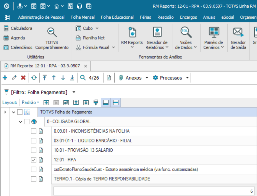The height and width of the screenshot is (196, 257).
Task: Add a layout group with the plus-box icon
Action: point(46,102)
